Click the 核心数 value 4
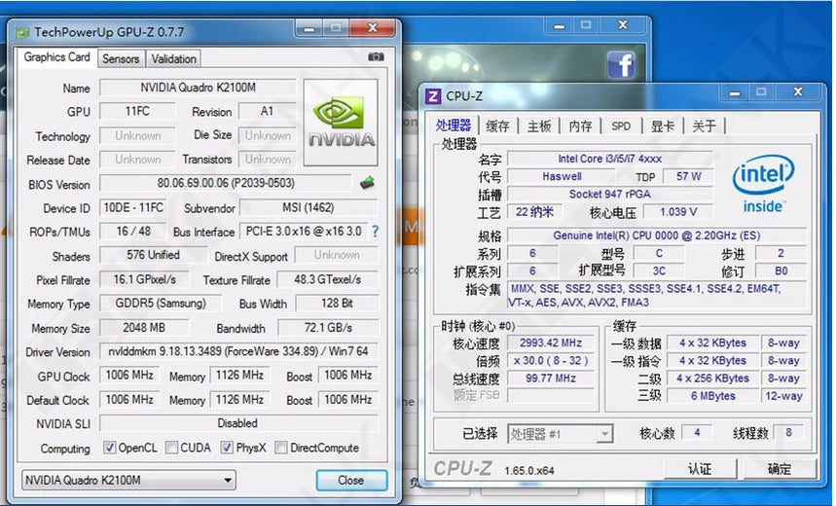 (697, 432)
